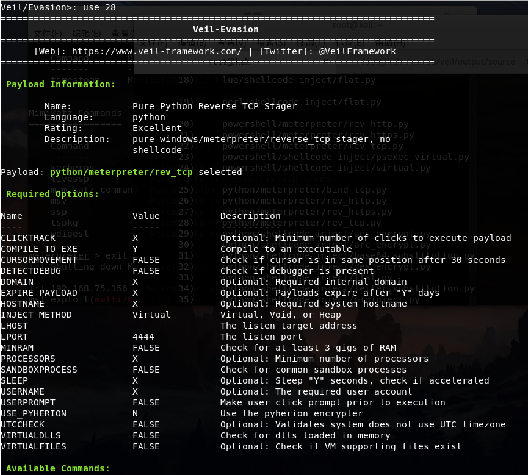The width and height of the screenshot is (528, 475).
Task: Click the Available Commands heading
Action: click(x=58, y=468)
